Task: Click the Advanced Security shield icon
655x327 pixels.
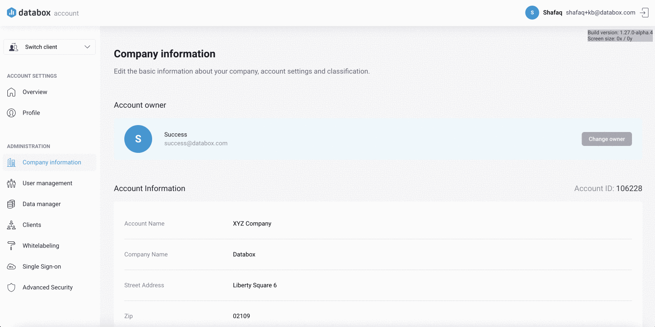Action: coord(11,287)
